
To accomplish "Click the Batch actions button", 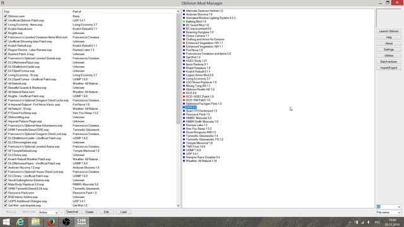I will [x=389, y=62].
